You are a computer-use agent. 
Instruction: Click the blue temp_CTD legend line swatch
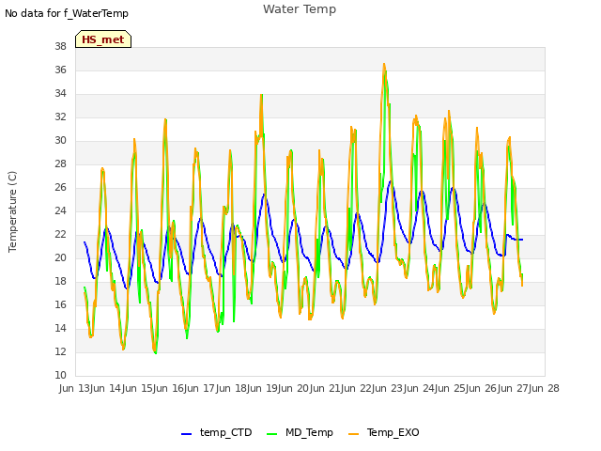point(186,434)
